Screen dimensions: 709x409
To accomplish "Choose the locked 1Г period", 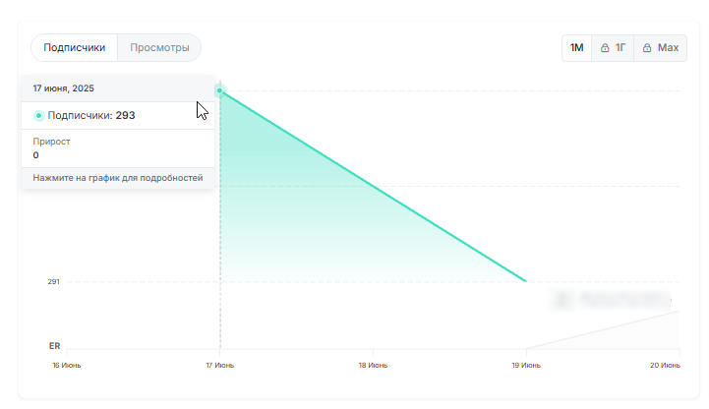I will 614,47.
